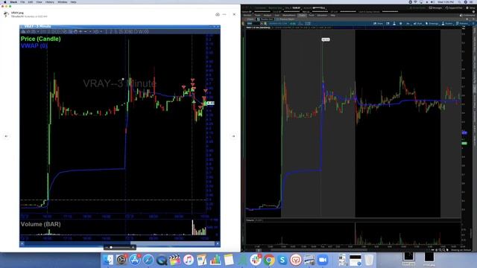Viewport: 477px width, 268px height.
Task: Select the Charts tab in thinkorswim
Action: point(302,15)
